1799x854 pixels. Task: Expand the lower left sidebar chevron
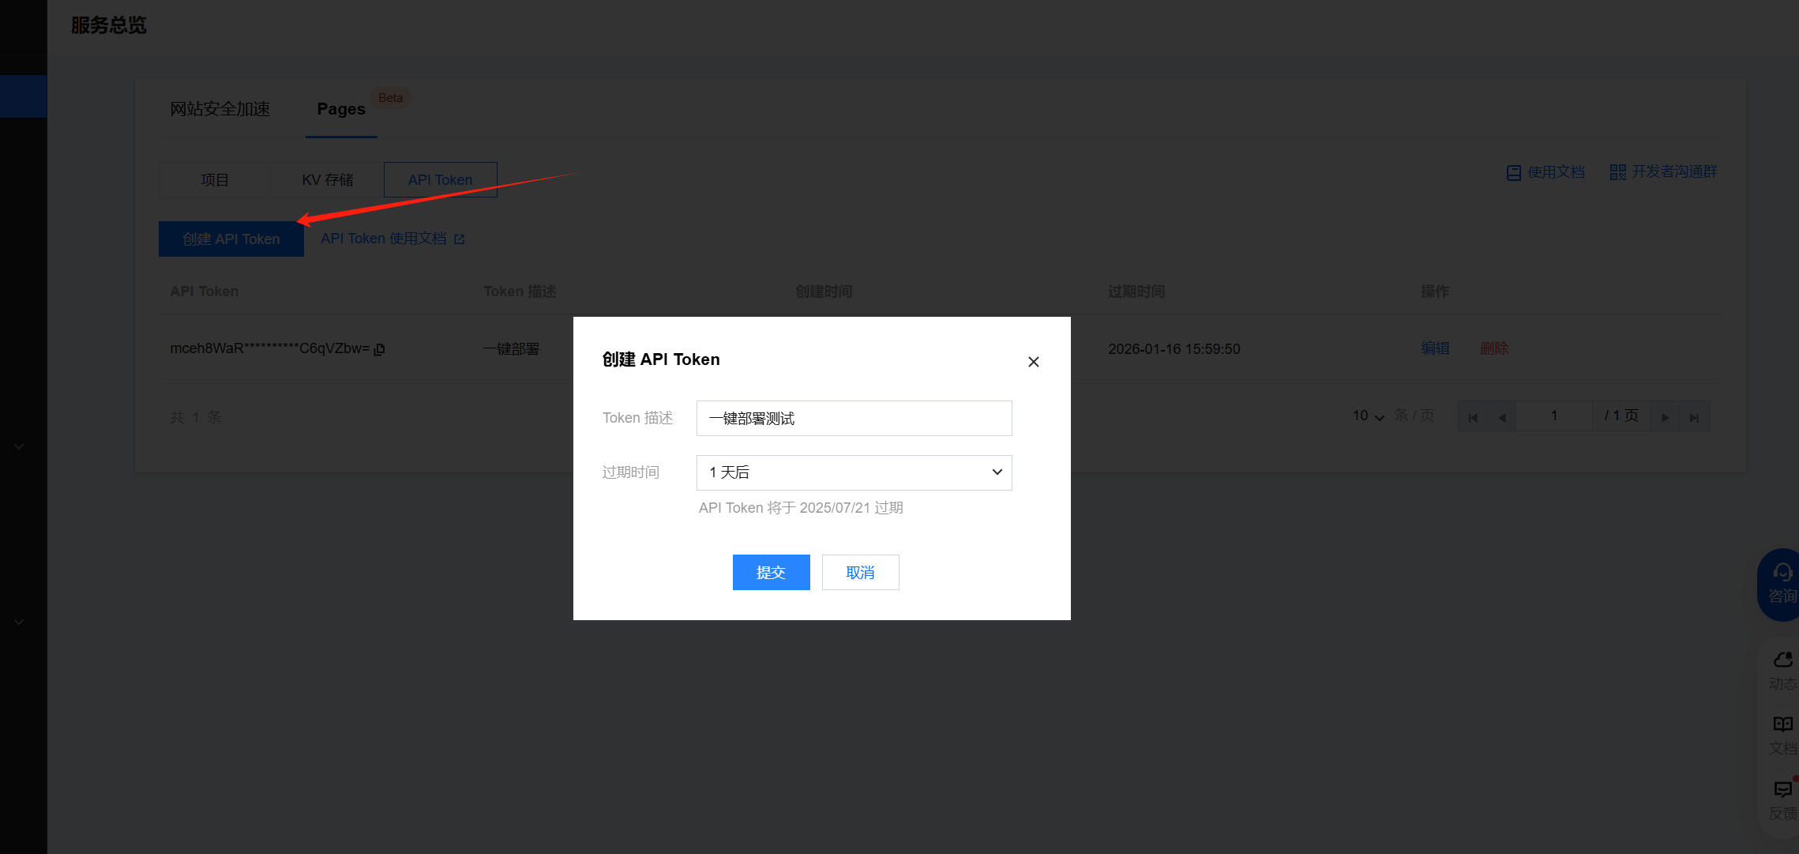point(19,622)
